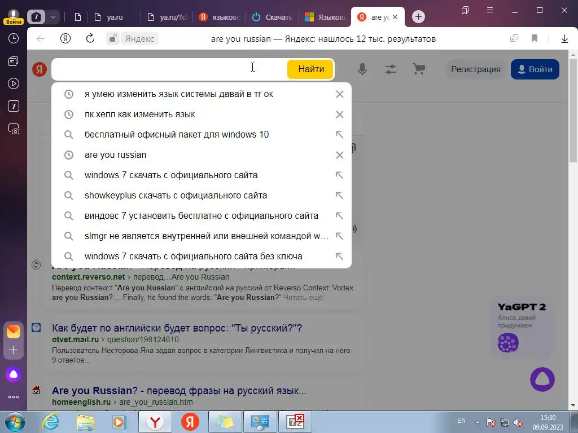The width and height of the screenshot is (578, 433).
Task: Select 'windows 7 скачать с официального сайта' suggestion
Action: tap(202, 175)
